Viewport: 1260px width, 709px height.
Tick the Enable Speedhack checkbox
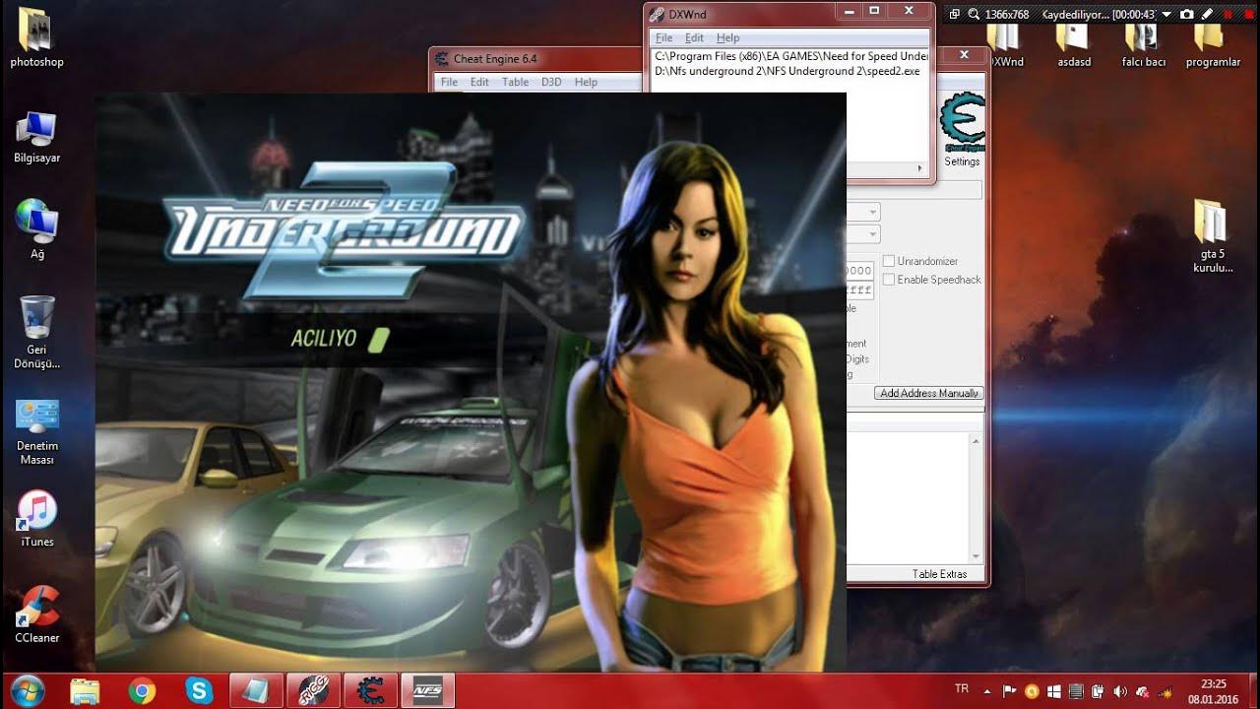click(x=889, y=280)
